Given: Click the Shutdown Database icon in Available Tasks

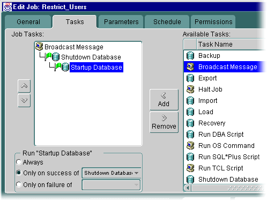Looking at the screenshot, I should tap(190, 180).
